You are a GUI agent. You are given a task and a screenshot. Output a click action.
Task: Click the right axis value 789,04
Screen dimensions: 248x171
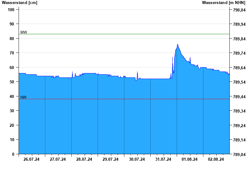[239, 155]
